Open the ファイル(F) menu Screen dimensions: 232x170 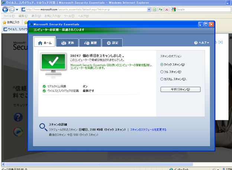pos(9,16)
